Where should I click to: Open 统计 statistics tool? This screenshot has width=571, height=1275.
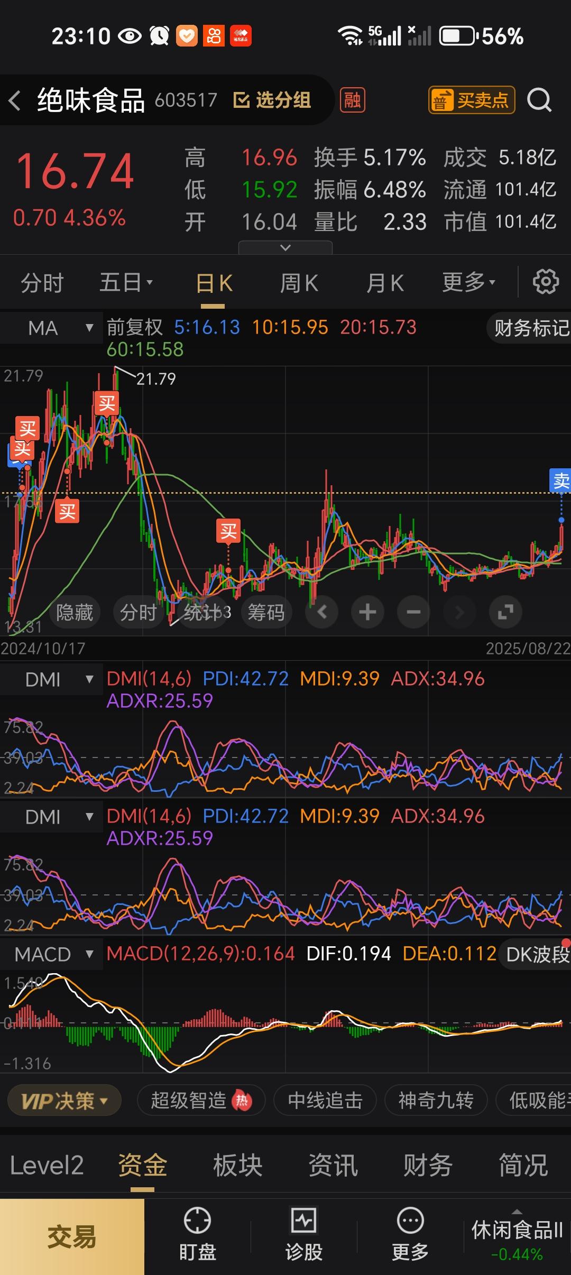[x=202, y=612]
